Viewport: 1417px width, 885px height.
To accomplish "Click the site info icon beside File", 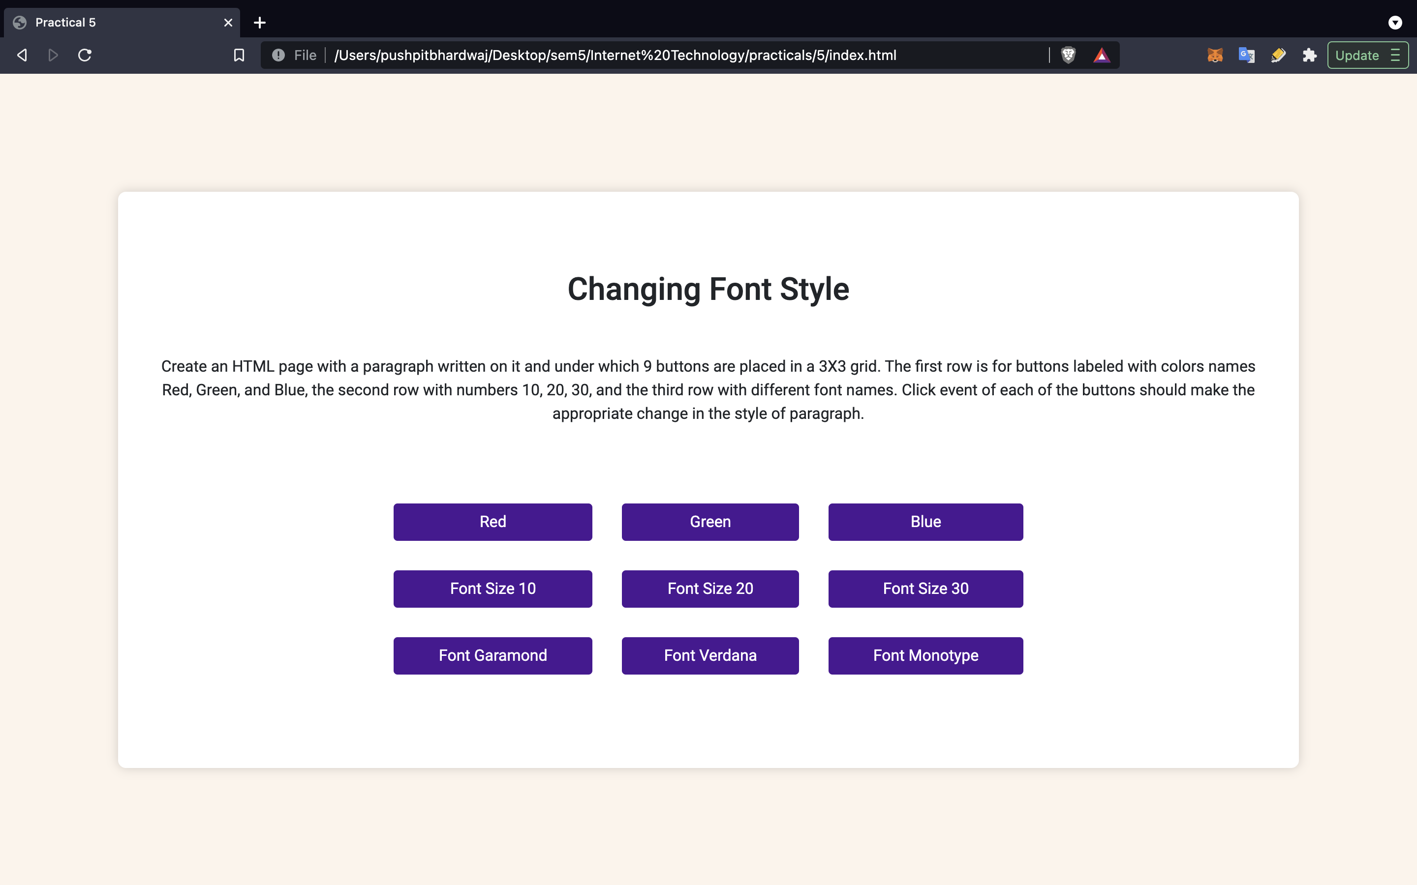I will click(x=278, y=55).
